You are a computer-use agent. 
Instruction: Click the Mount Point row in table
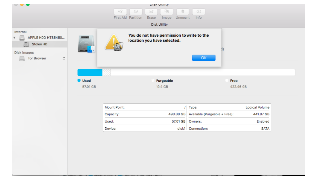pos(145,108)
